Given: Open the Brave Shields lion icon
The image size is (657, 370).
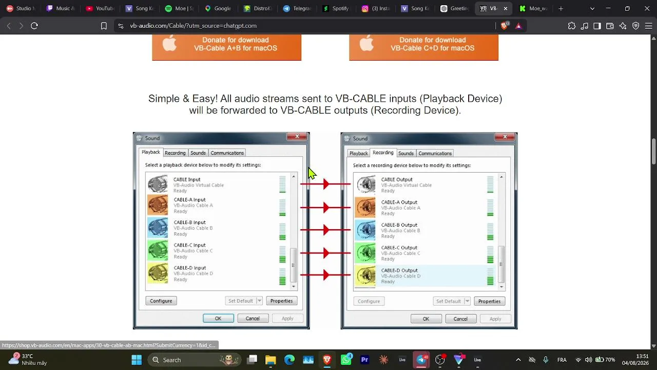Looking at the screenshot, I should [505, 26].
